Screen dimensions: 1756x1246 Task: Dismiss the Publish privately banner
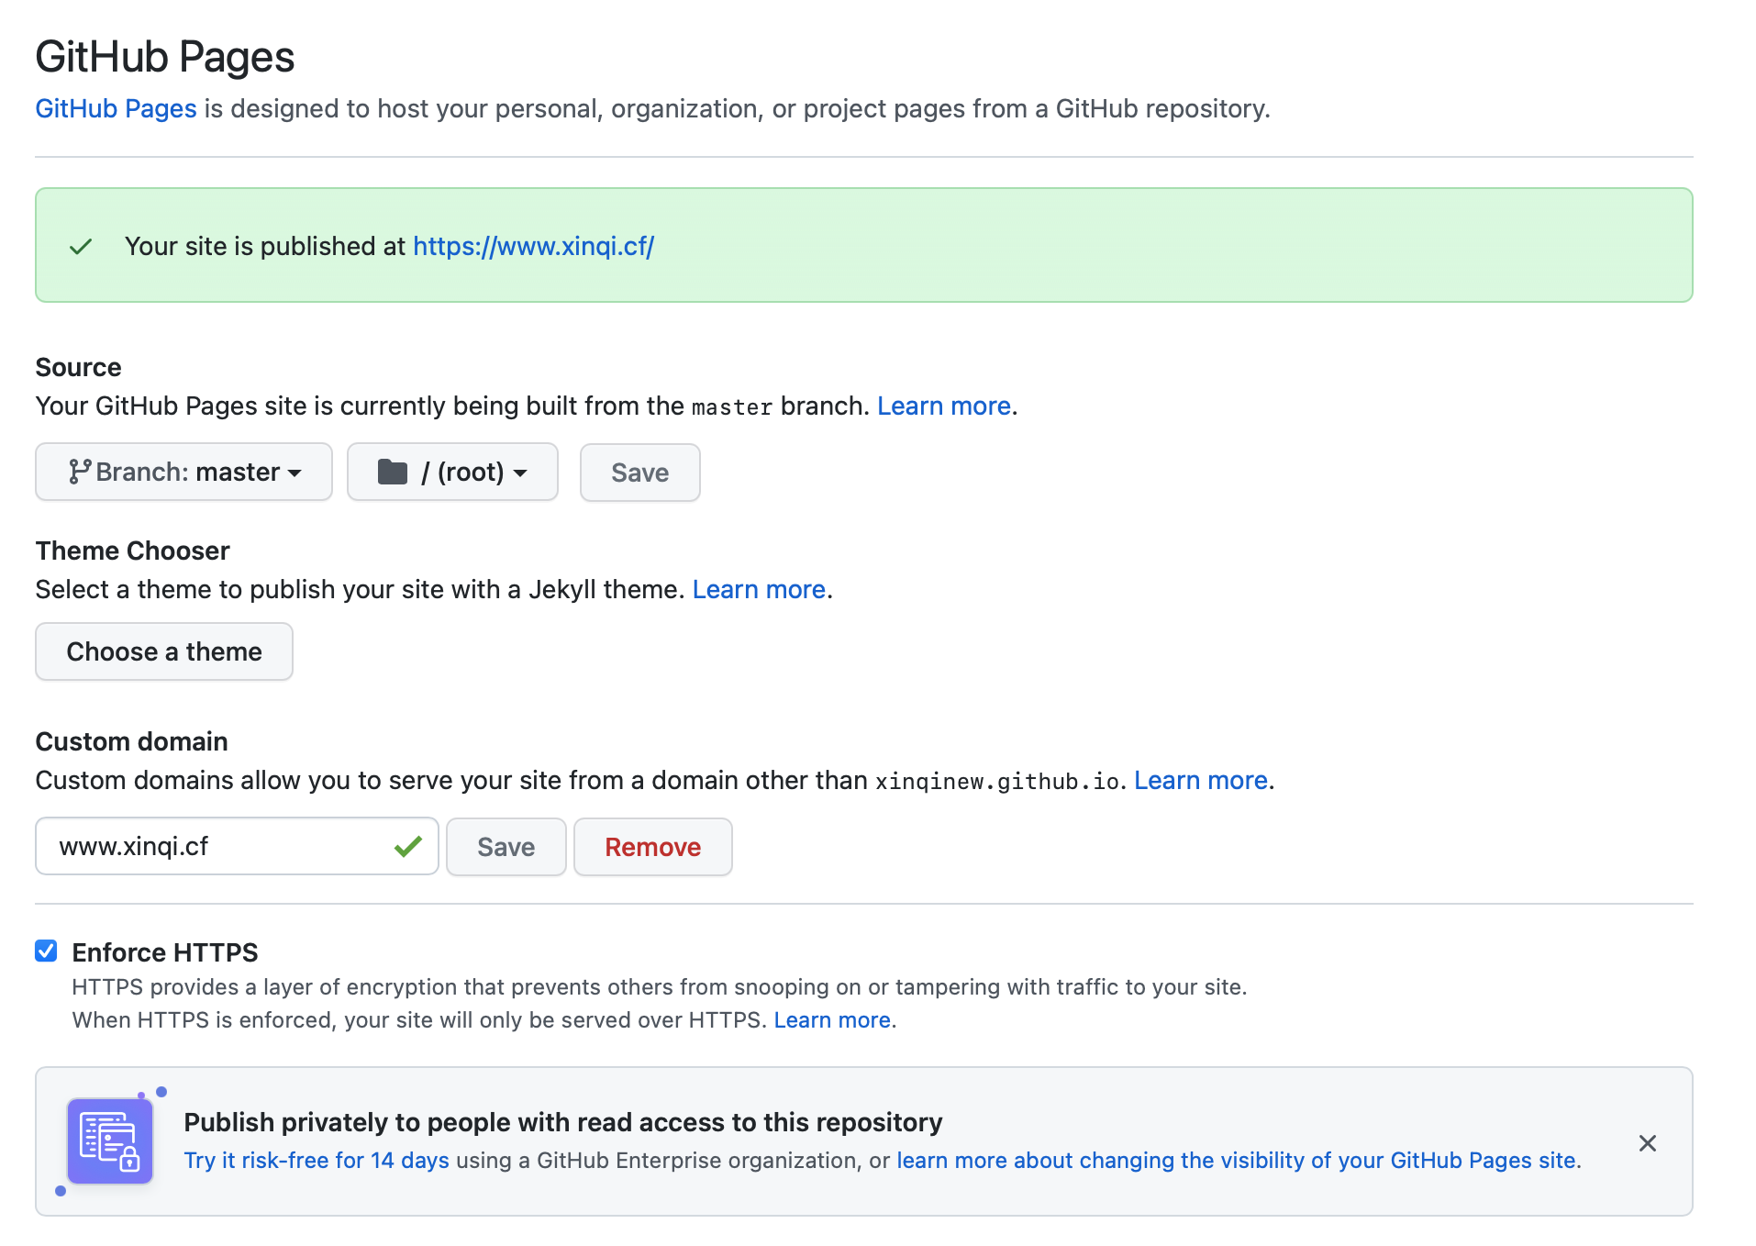[x=1647, y=1143]
